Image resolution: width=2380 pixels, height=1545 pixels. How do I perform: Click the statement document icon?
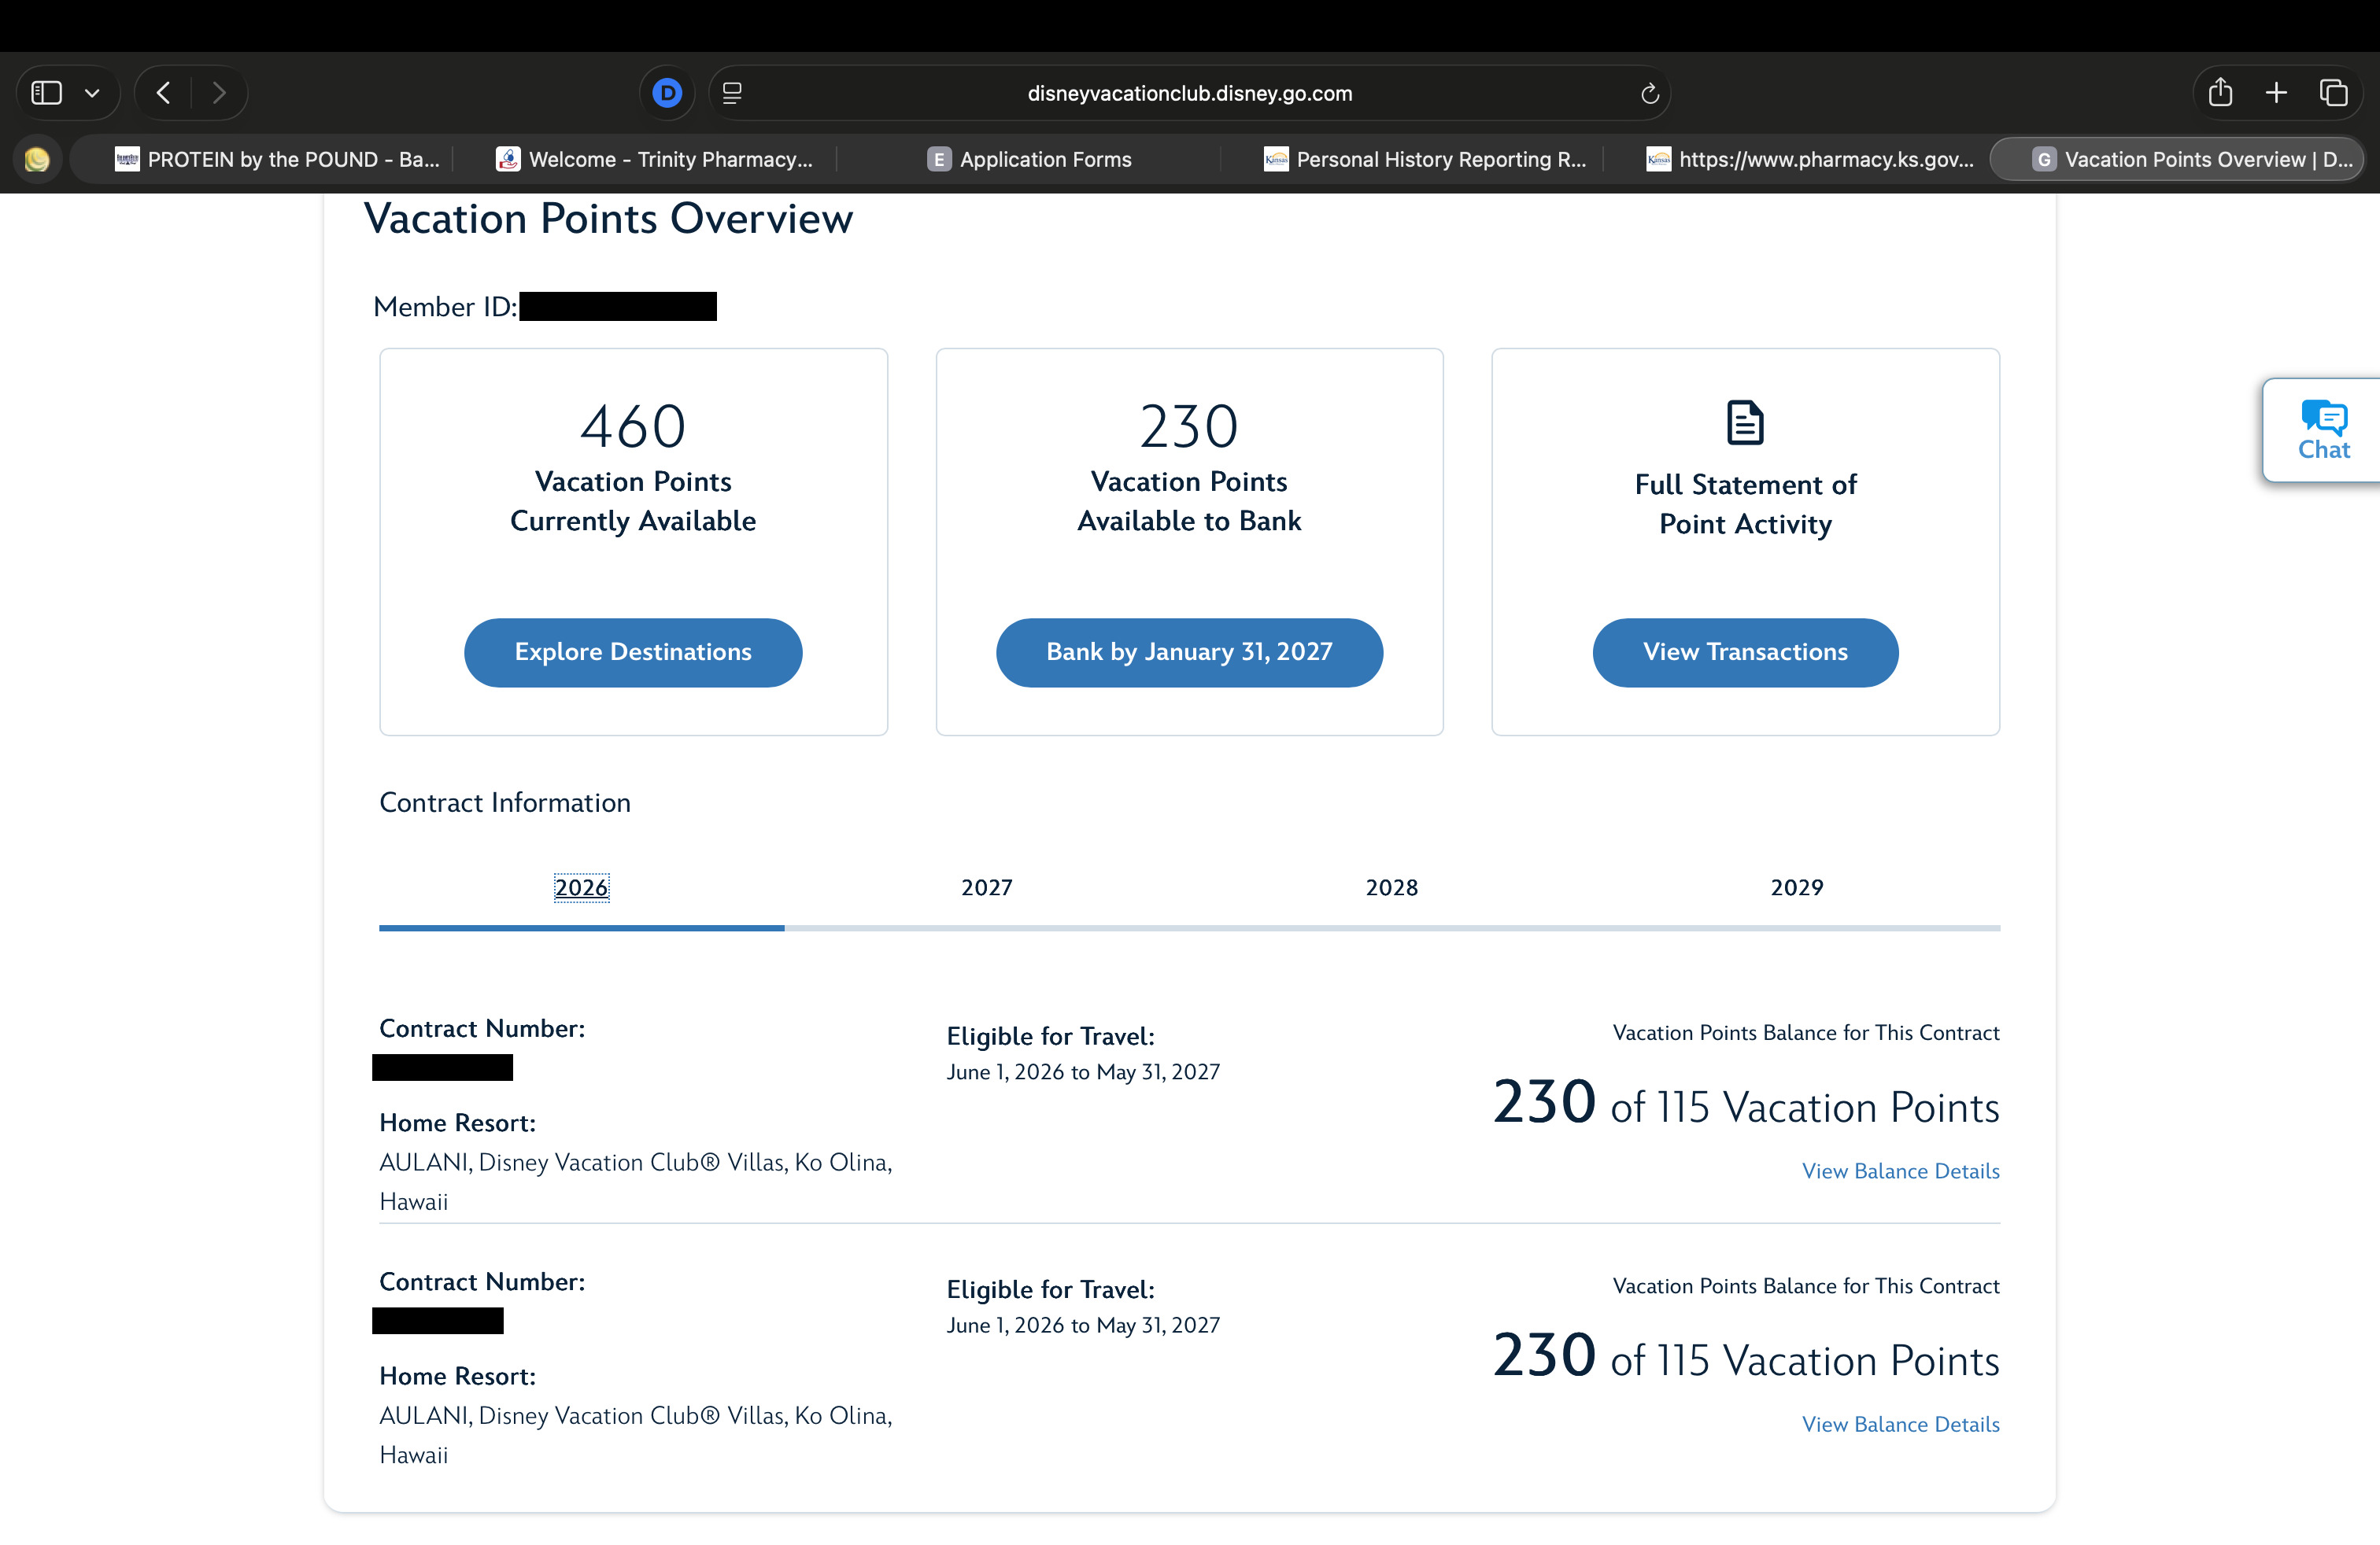[1745, 422]
